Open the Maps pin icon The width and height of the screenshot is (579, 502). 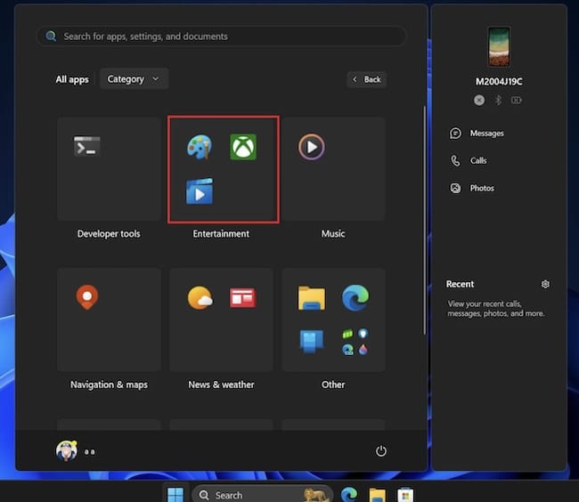point(87,297)
